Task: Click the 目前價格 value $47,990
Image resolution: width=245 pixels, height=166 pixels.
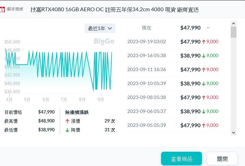Action: click(x=46, y=112)
